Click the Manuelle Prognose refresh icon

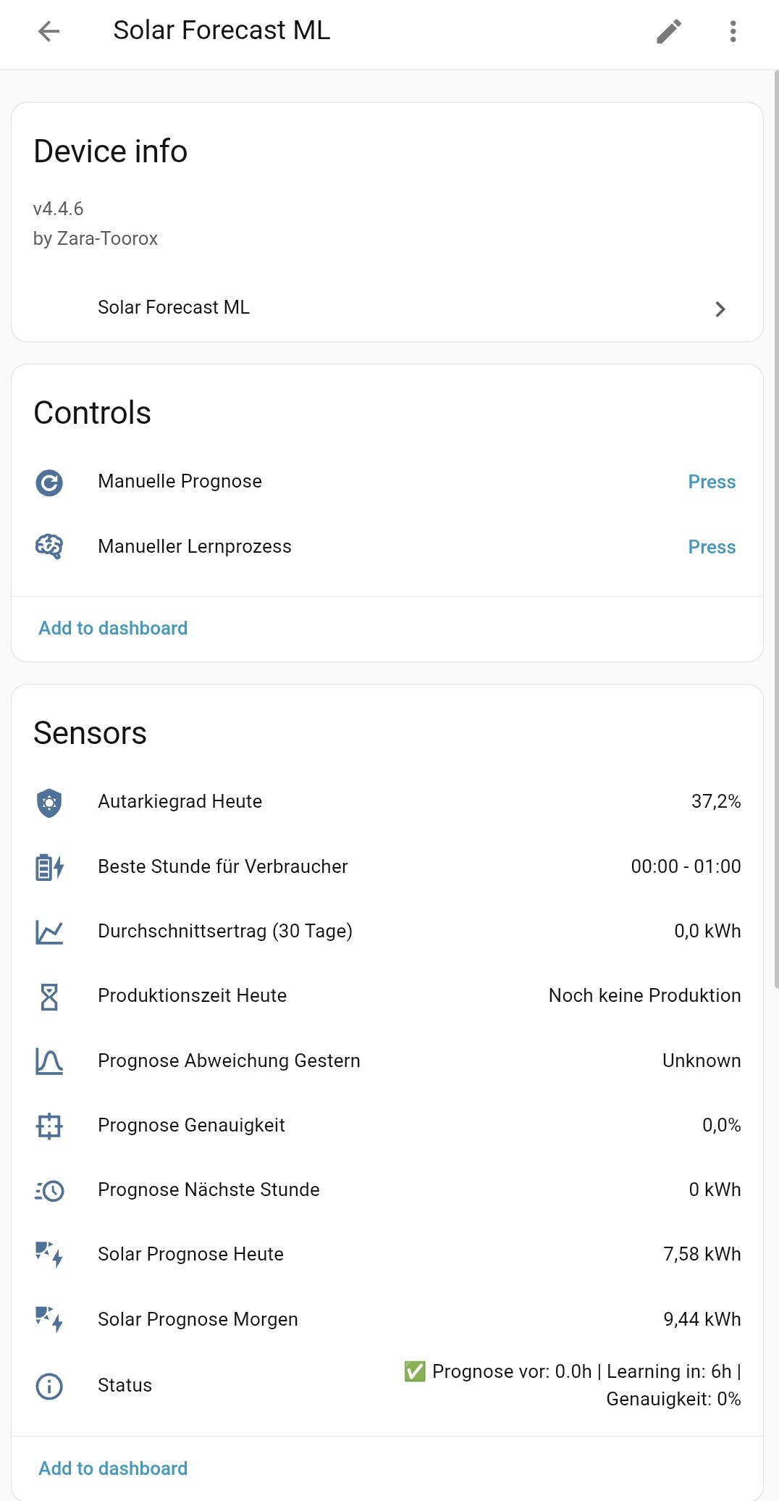pyautogui.click(x=49, y=482)
